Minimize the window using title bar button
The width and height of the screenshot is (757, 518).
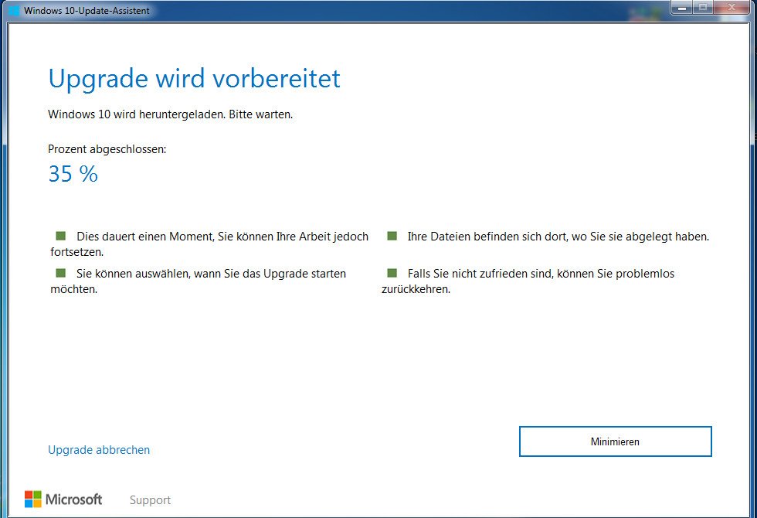coord(682,8)
